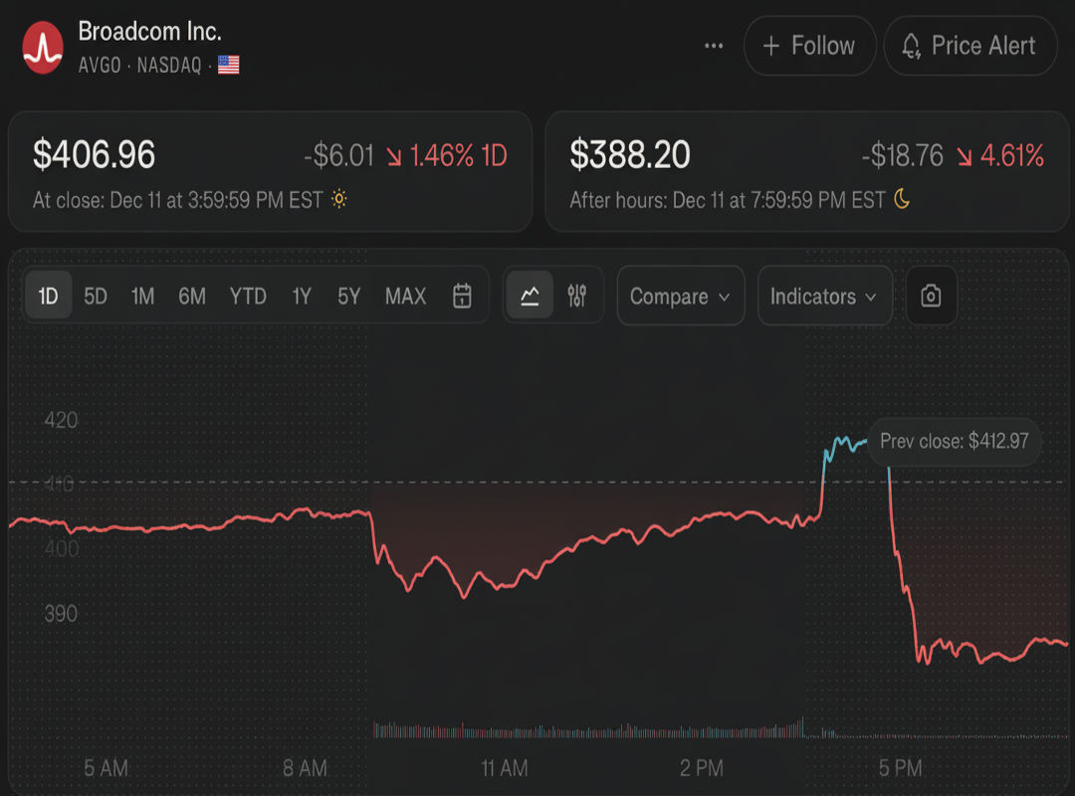This screenshot has height=796, width=1075.
Task: Open the three-dot more options menu
Action: click(714, 46)
